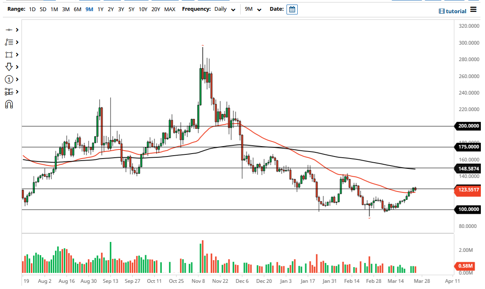485x289 pixels.
Task: Open the measurement tool settings
Action: coord(9,91)
